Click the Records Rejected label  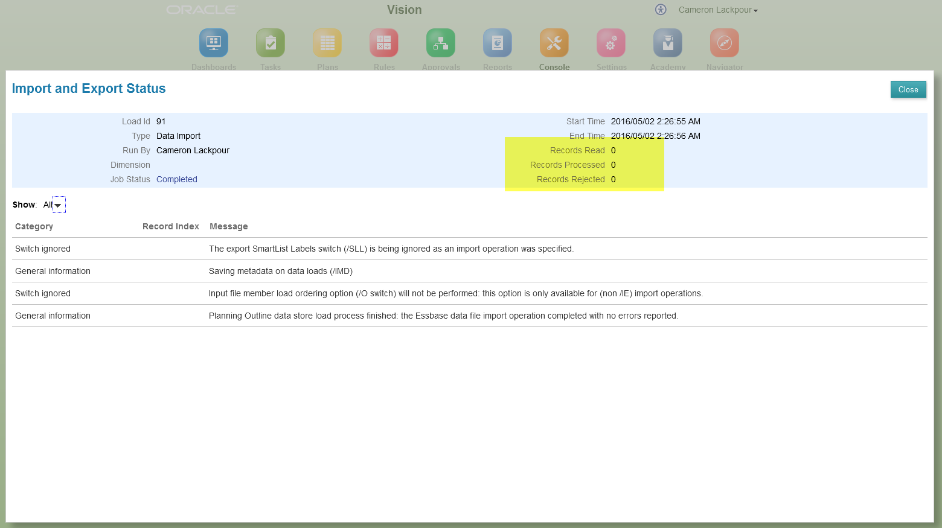pos(571,179)
